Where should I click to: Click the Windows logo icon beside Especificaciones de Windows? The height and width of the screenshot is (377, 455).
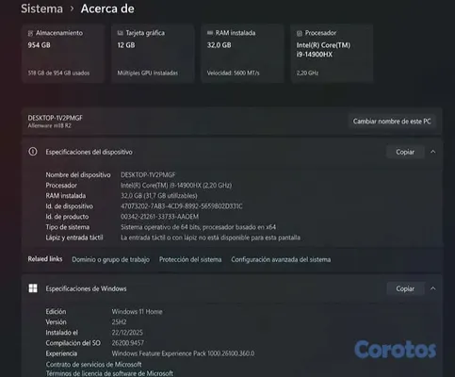click(33, 288)
